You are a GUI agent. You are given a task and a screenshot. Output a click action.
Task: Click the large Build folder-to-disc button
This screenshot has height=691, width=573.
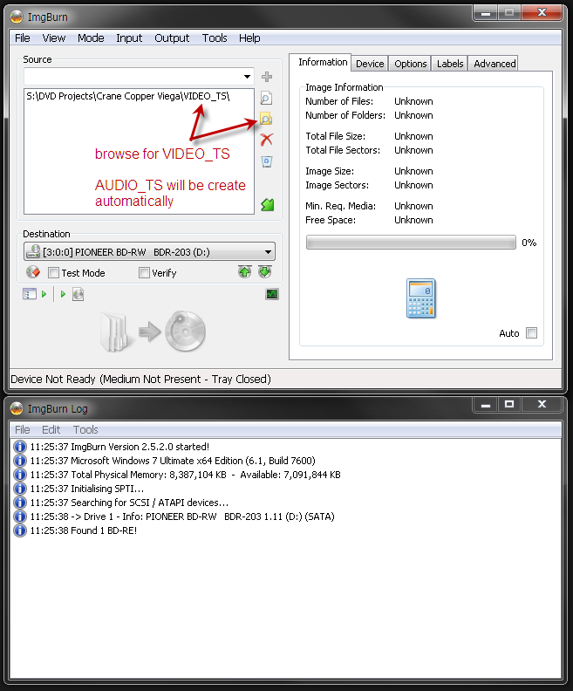153,332
